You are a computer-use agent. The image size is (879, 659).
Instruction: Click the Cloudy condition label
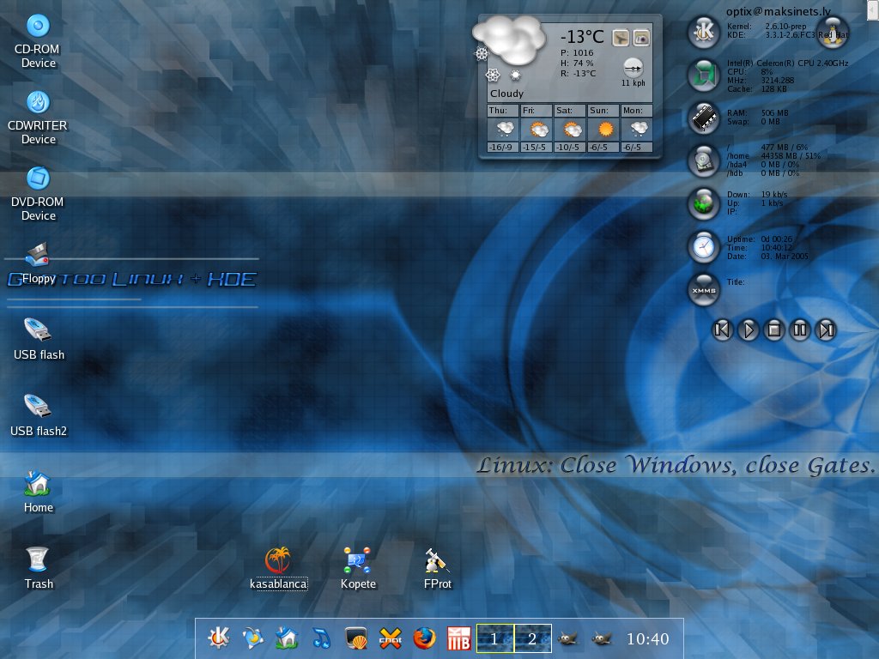(x=506, y=94)
